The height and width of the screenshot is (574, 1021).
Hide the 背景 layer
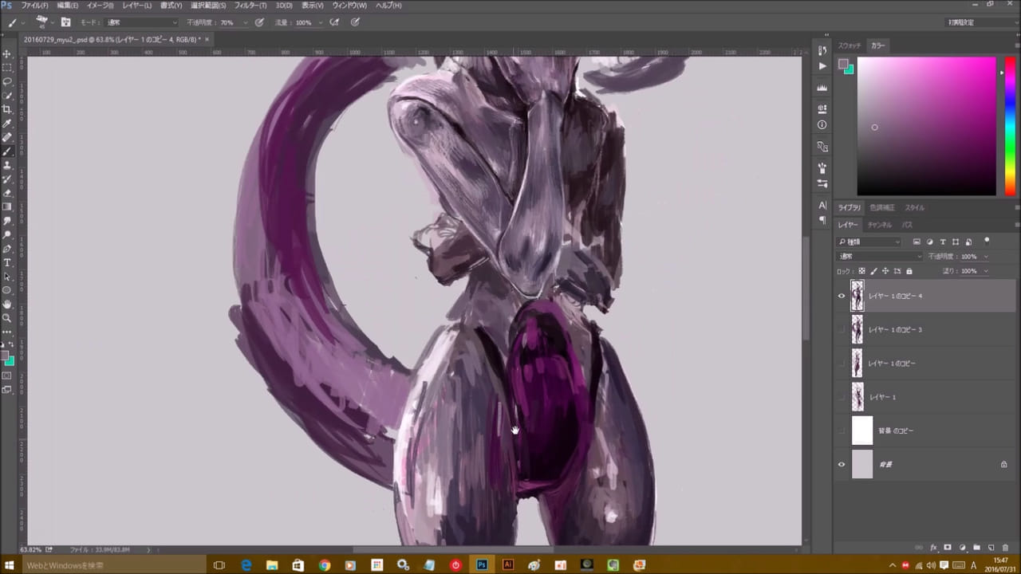[841, 464]
